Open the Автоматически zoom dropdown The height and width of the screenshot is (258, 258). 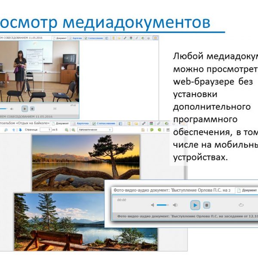(x=95, y=129)
